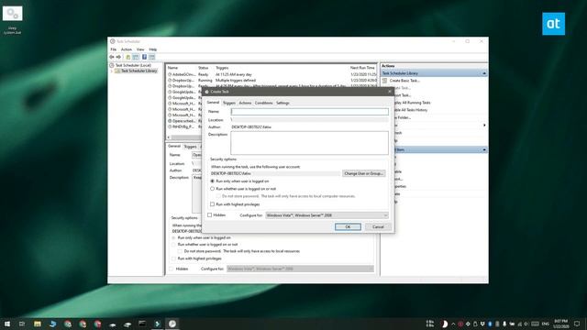The height and width of the screenshot is (330, 587).
Task: Click the Do not store password checkbox in Create Task
Action: [x=218, y=196]
